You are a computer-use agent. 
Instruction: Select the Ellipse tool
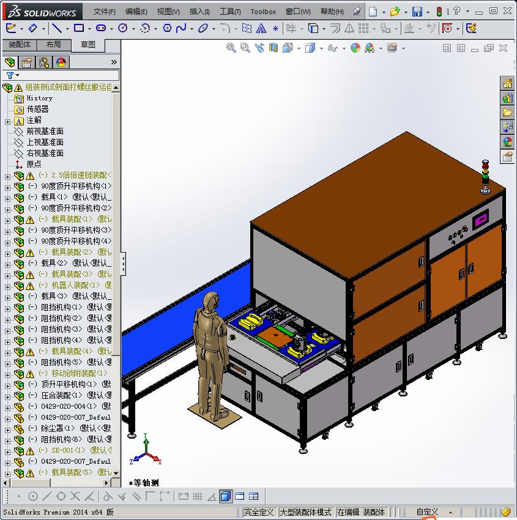click(x=203, y=28)
